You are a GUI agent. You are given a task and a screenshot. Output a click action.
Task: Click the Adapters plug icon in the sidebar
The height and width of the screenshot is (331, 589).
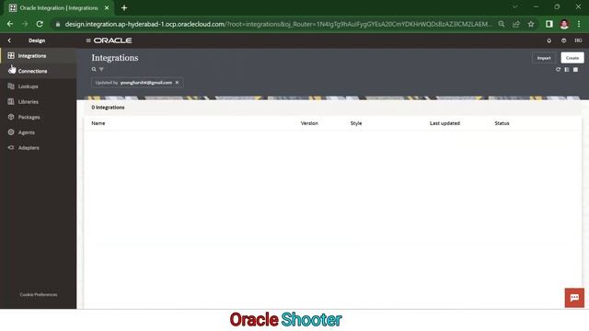[x=11, y=148]
